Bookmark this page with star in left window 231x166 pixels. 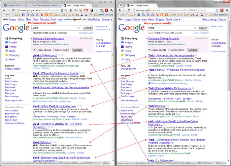click(x=66, y=10)
